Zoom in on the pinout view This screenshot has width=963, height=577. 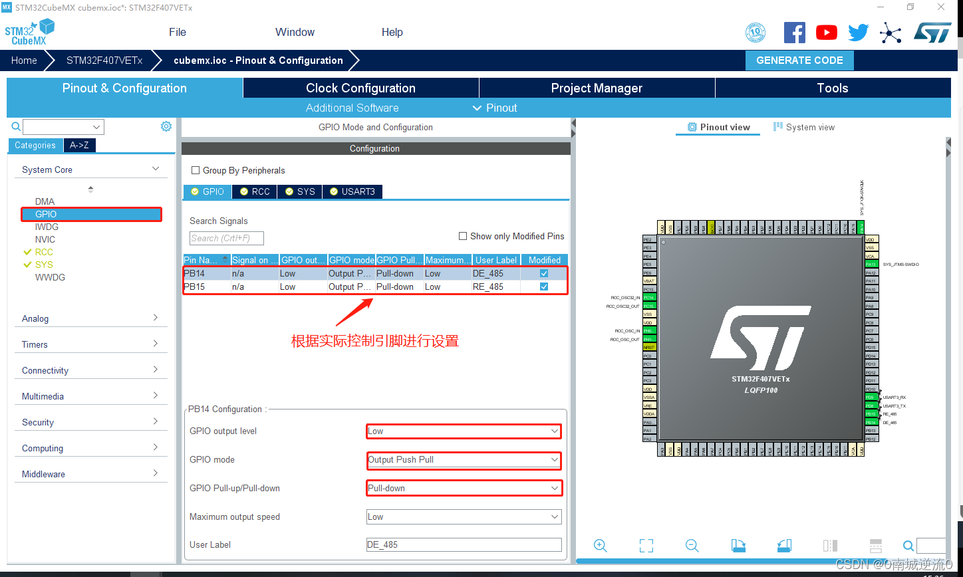tap(600, 546)
